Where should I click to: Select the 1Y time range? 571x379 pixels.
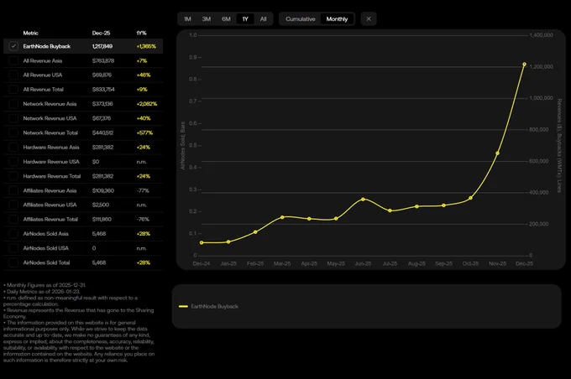[245, 19]
